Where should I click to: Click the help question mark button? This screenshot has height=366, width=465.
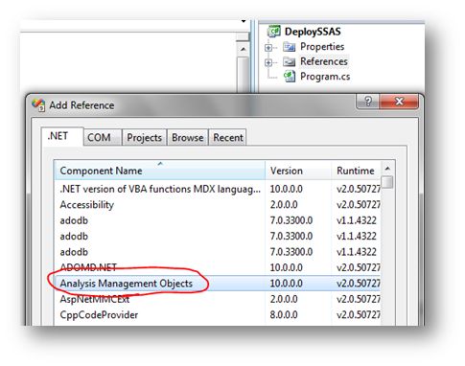[x=367, y=102]
